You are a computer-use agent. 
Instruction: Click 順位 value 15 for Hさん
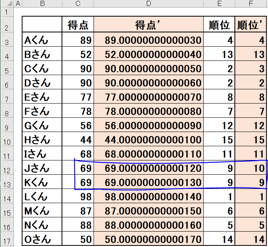tap(219, 139)
